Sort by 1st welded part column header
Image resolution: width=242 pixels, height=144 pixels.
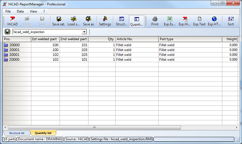(45, 39)
